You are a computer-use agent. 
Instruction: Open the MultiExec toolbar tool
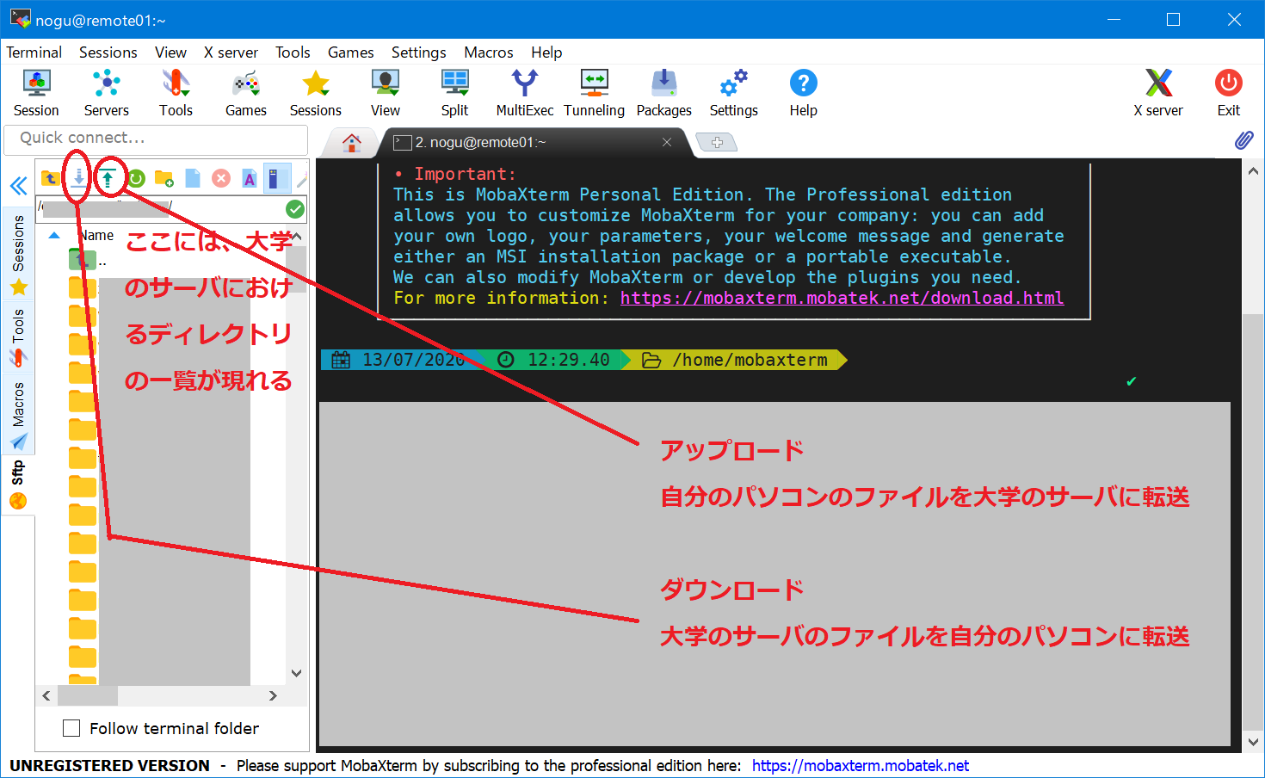coord(524,93)
